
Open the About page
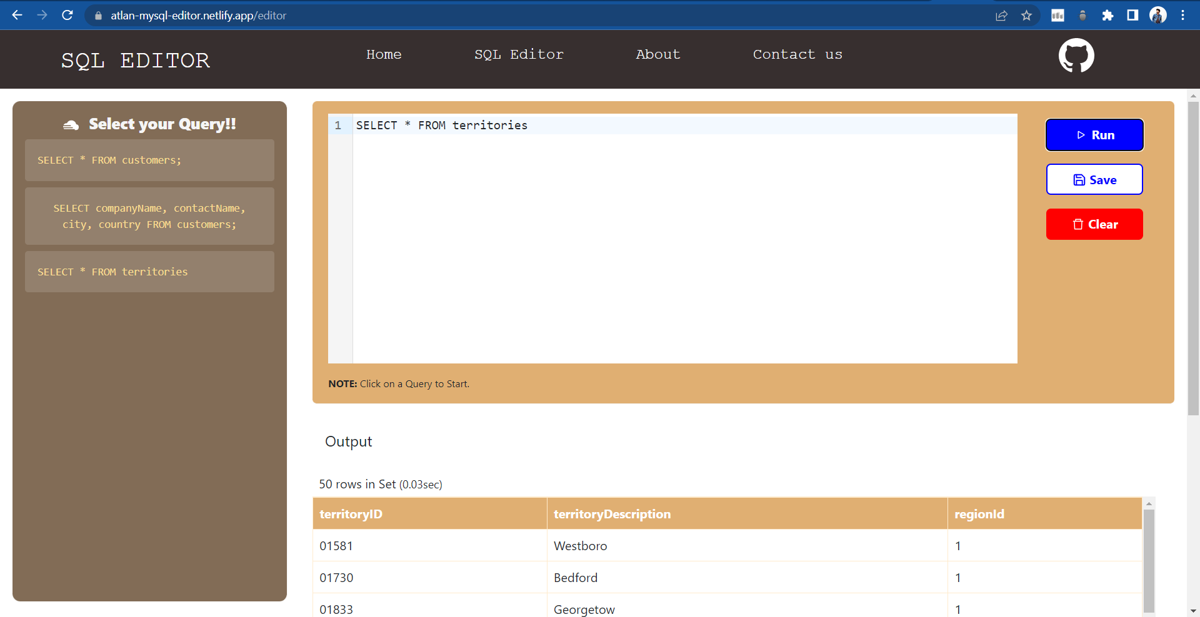click(657, 55)
